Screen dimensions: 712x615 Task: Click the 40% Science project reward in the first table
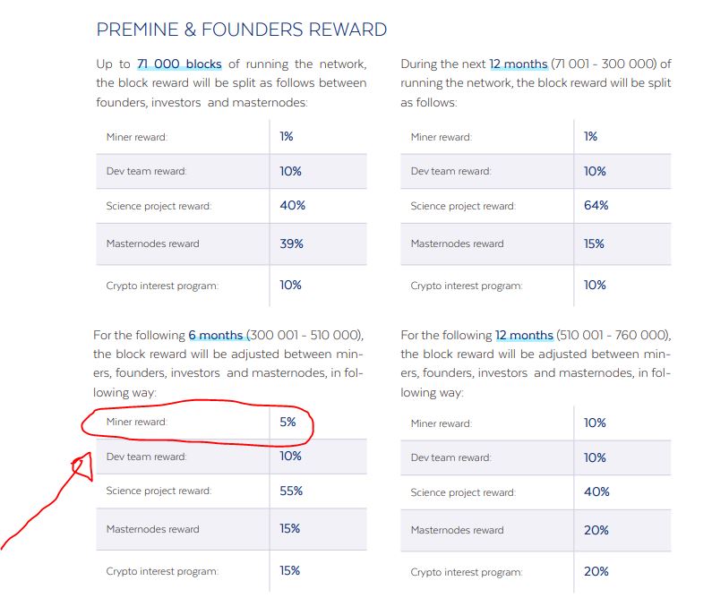pos(292,205)
